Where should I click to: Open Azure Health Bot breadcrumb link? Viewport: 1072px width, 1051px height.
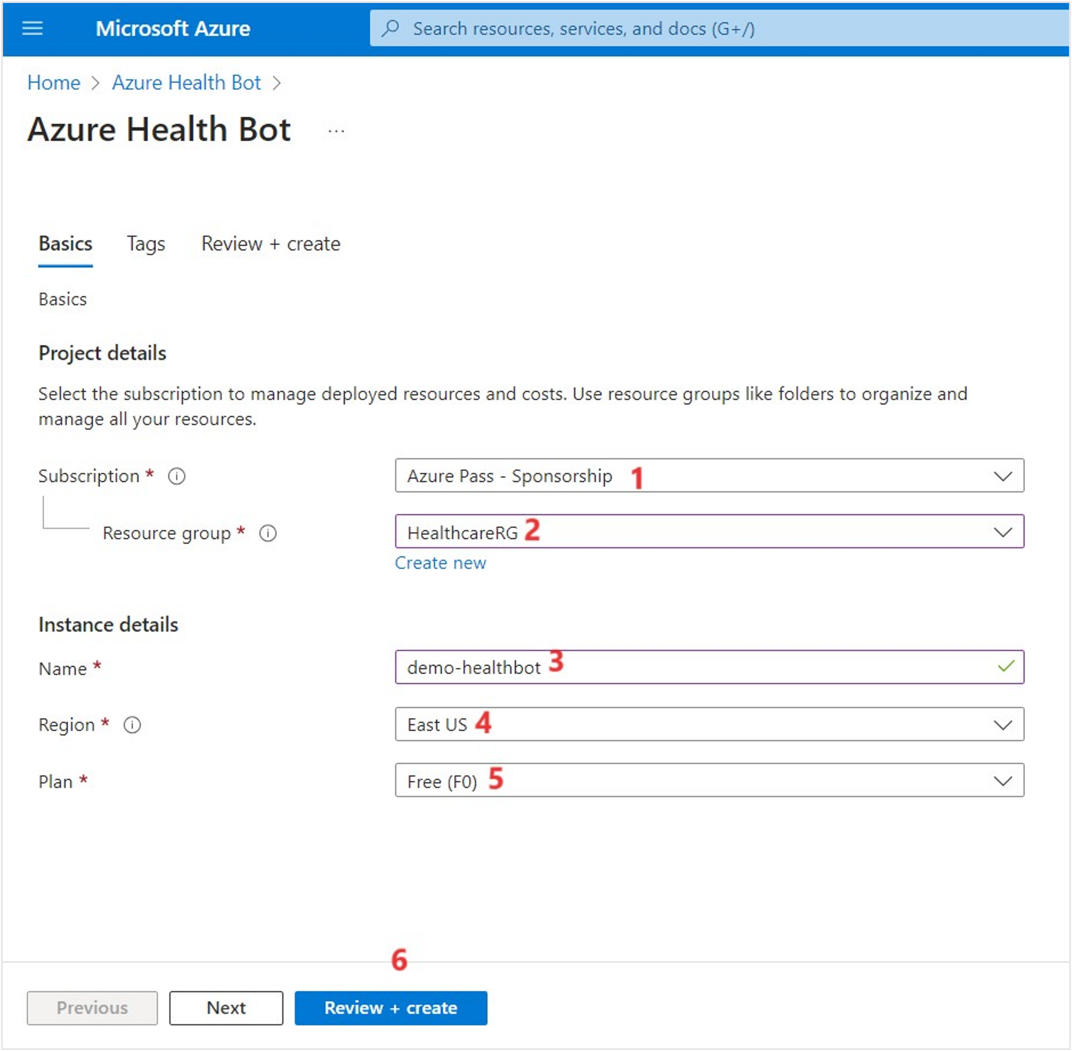187,83
